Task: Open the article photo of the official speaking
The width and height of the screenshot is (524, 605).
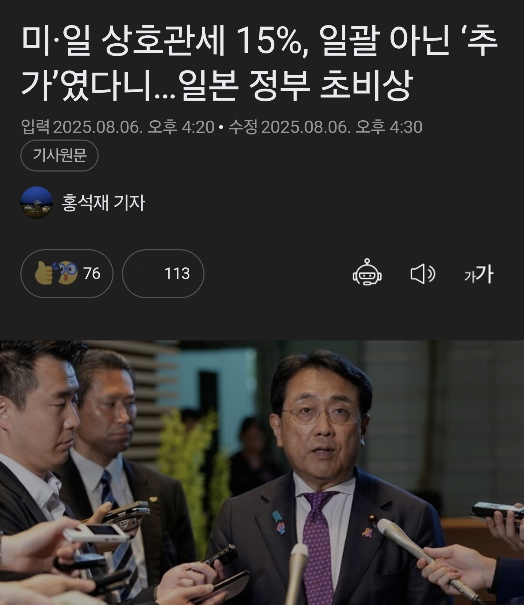Action: 262,472
